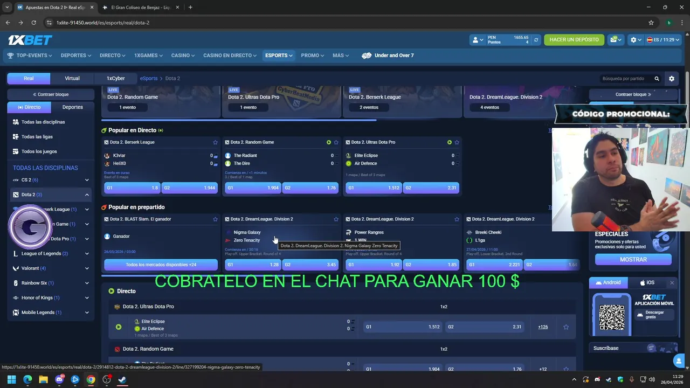Play the Ultras Dota Pro card stream
Screen dimensions: 690x388
click(449, 142)
